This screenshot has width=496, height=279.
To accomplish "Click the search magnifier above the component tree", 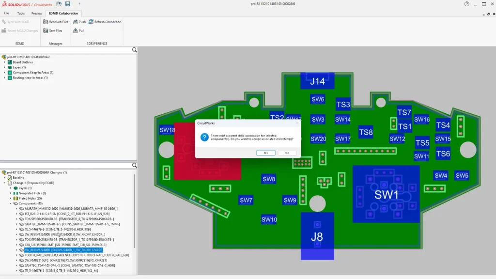I will (x=134, y=49).
